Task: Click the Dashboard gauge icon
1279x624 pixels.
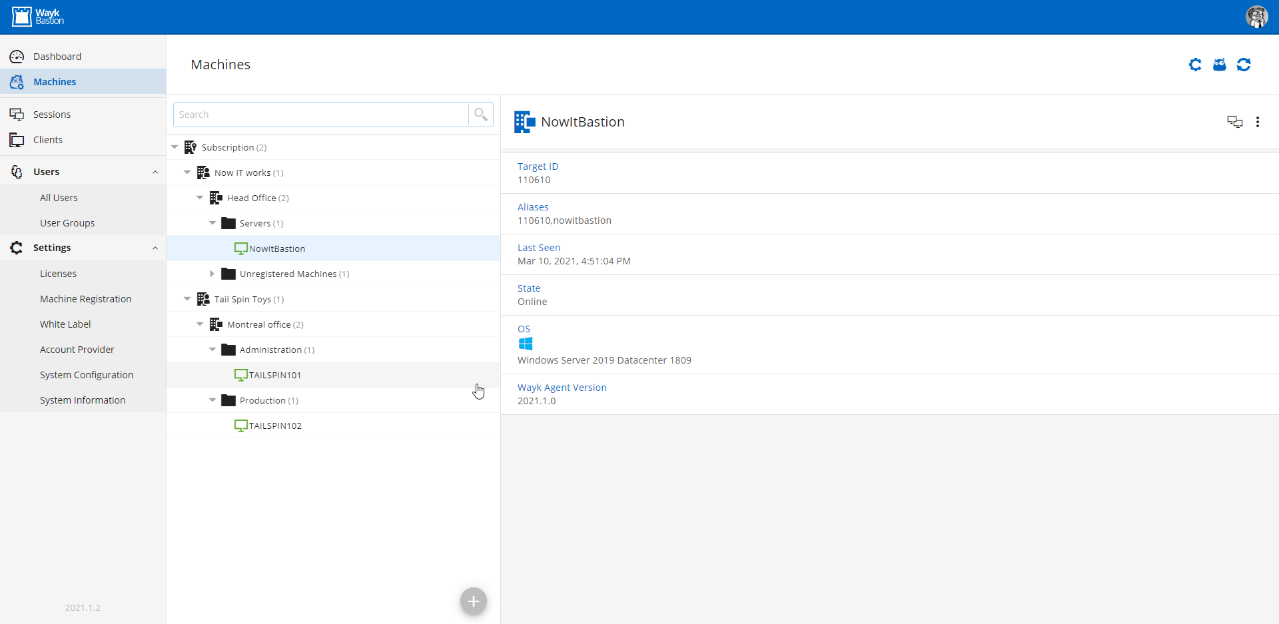Action: (17, 57)
